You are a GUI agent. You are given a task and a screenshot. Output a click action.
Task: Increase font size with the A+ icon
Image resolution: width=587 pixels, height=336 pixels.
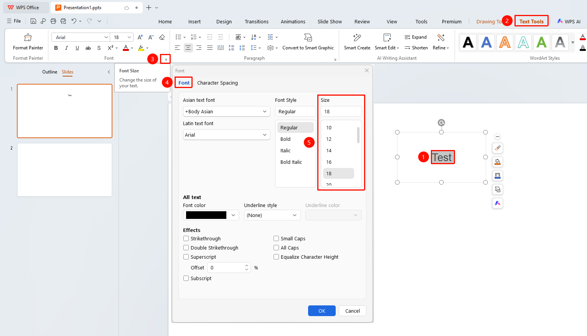click(x=140, y=37)
